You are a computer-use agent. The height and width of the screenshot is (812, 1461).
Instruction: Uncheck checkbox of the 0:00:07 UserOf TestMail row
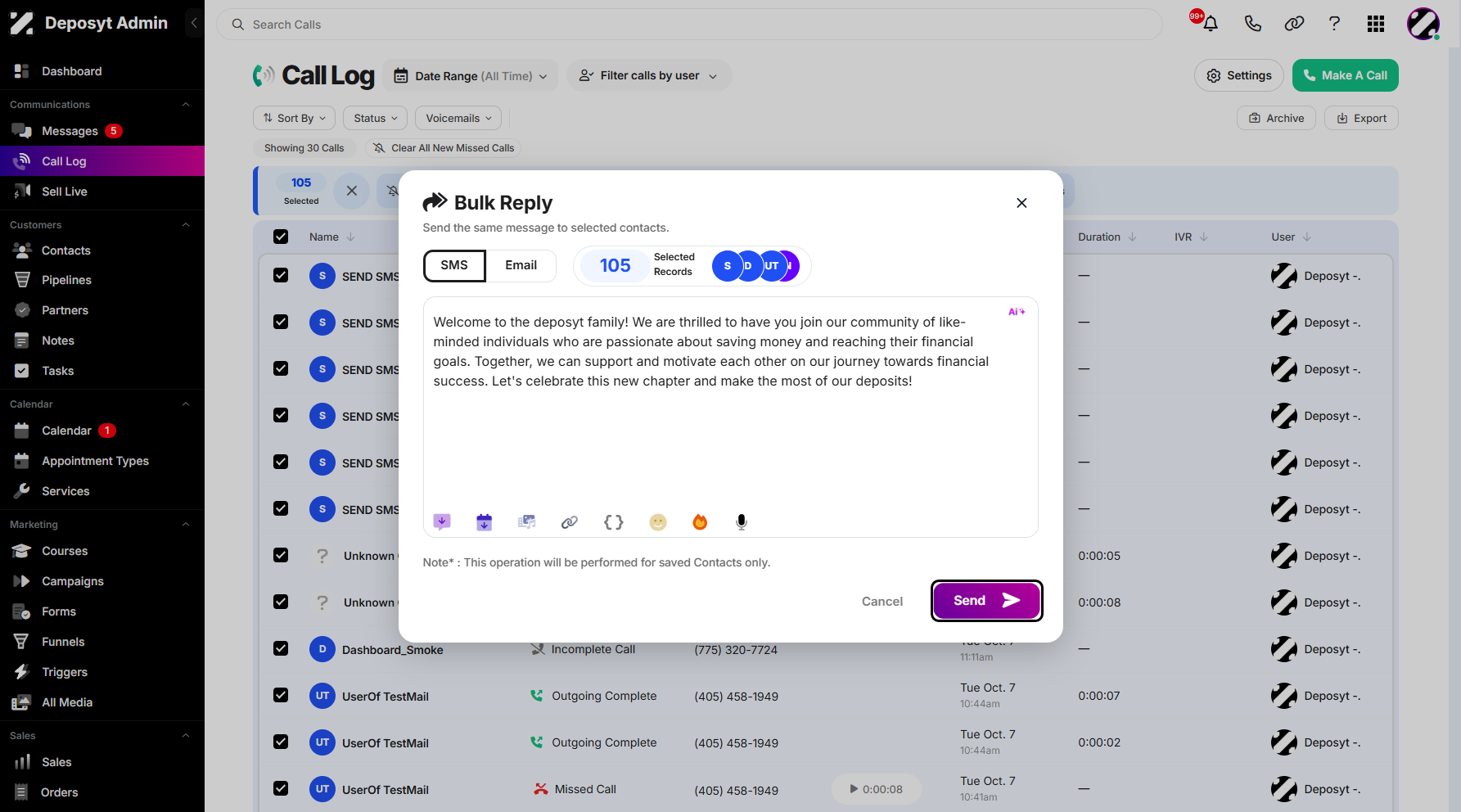point(281,695)
